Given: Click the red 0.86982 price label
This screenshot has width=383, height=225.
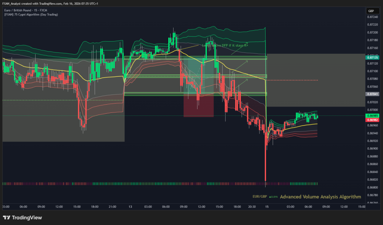Looking at the screenshot, I should click(x=373, y=120).
